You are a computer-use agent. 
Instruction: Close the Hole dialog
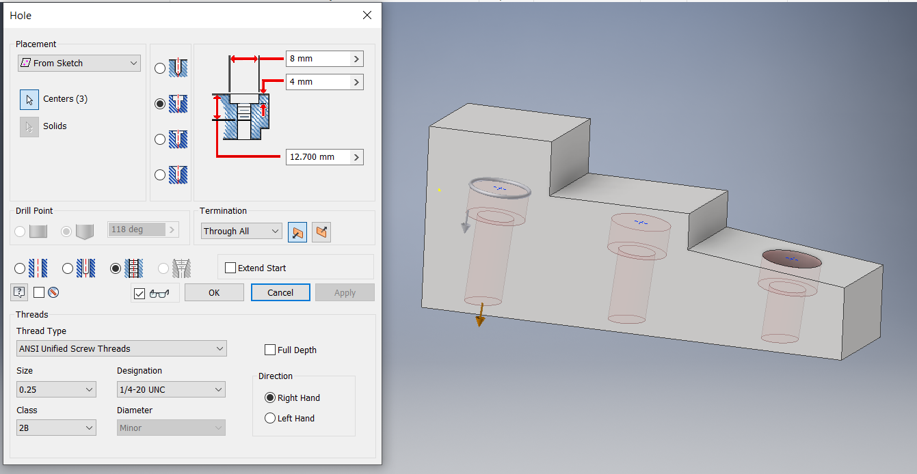(367, 15)
